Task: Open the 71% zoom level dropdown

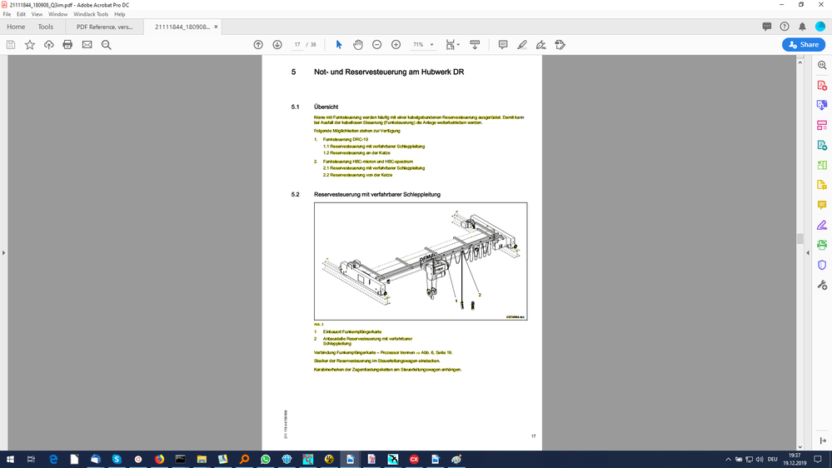Action: click(431, 45)
